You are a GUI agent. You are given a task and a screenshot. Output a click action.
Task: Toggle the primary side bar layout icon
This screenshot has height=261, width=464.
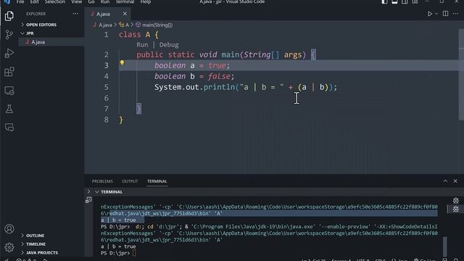click(x=384, y=1)
